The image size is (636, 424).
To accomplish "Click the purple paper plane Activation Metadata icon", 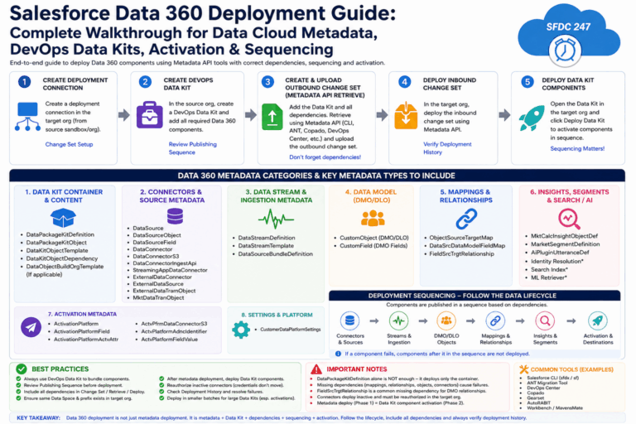I will click(x=31, y=327).
